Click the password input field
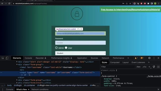Image resolution: width=161 pixels, height=91 pixels. tap(80, 43)
